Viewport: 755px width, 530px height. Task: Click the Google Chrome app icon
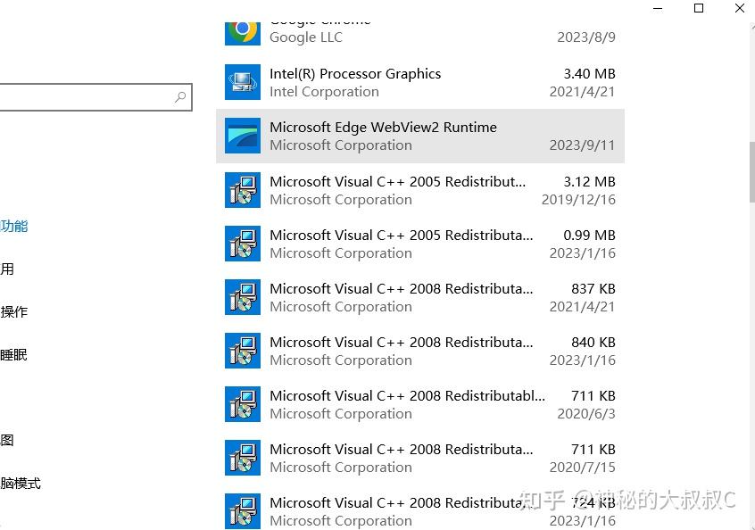(242, 30)
